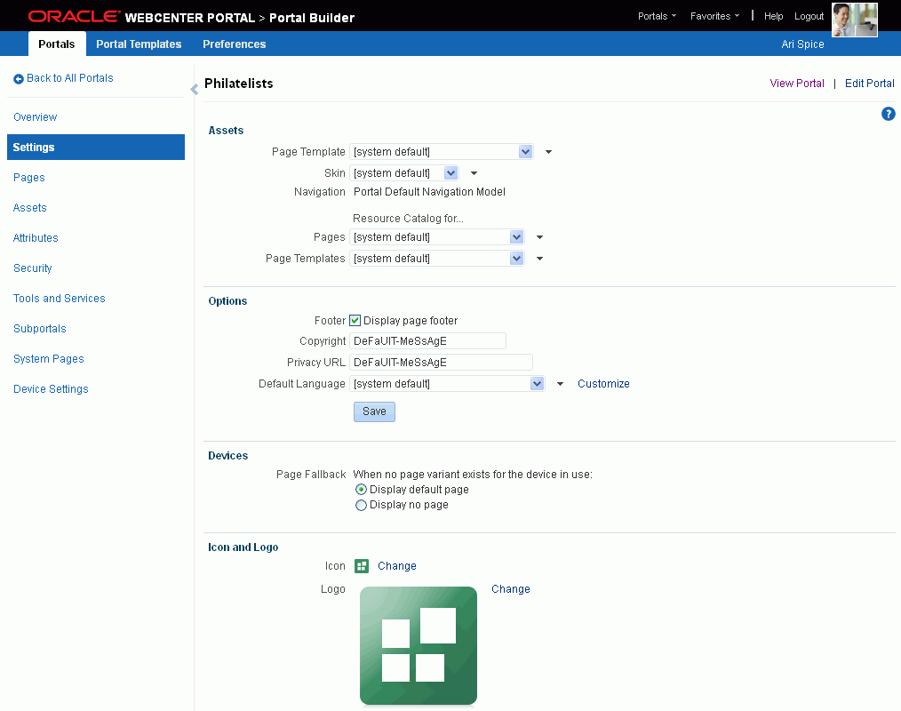Open Security in the left sidebar
This screenshot has width=901, height=711.
click(33, 268)
